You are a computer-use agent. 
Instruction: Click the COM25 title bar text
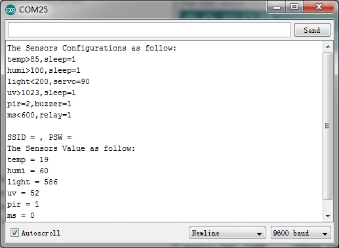[x=33, y=10]
